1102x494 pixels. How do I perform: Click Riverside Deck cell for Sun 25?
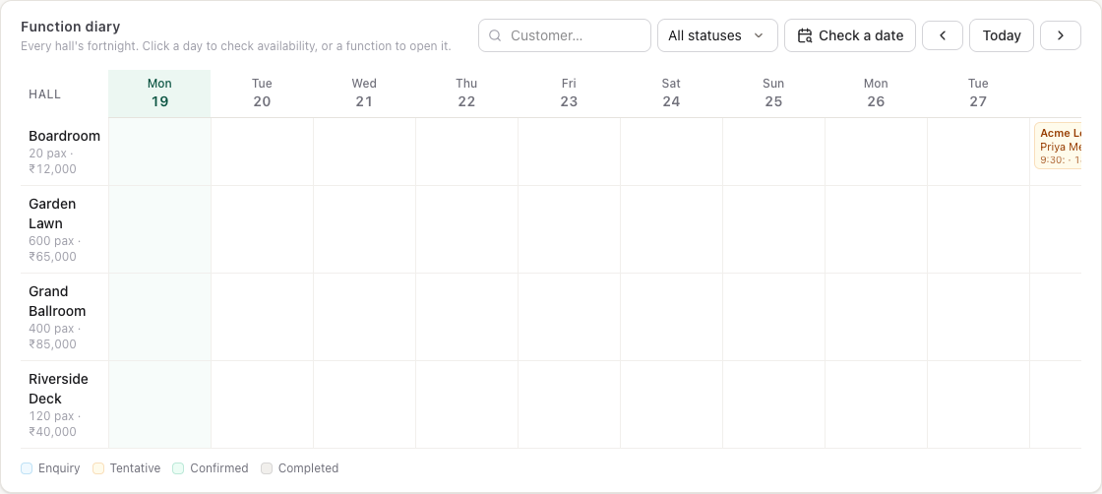click(x=773, y=404)
